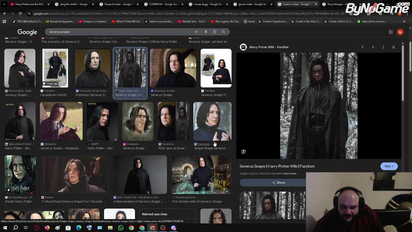Image resolution: width=412 pixels, height=232 pixels.
Task: Go back in browser history
Action: click(5, 14)
